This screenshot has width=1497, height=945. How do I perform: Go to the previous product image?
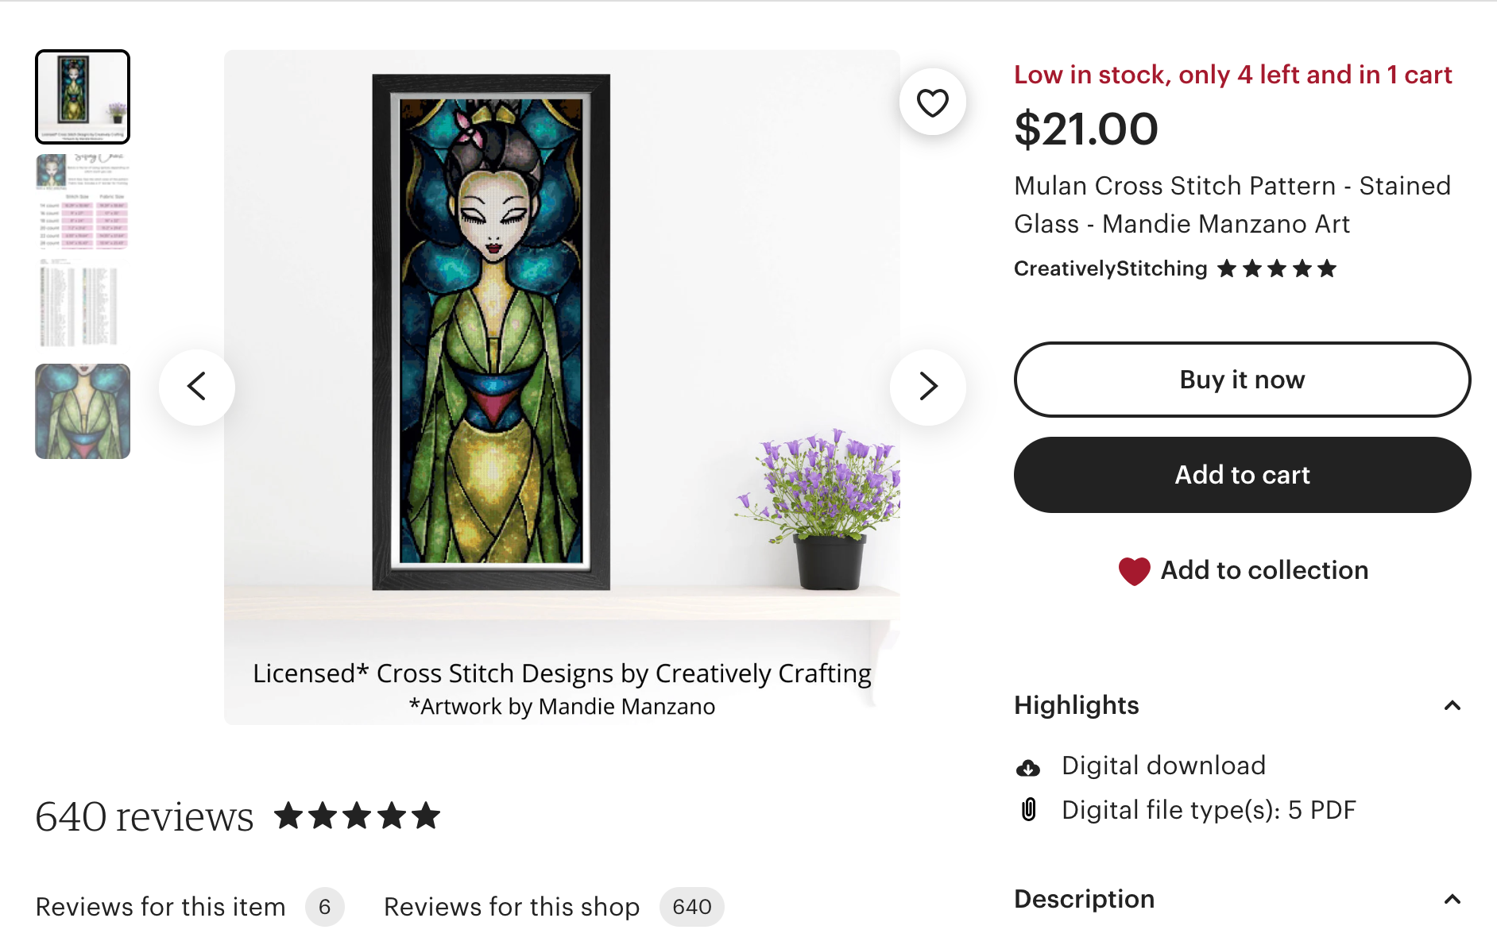(x=197, y=387)
